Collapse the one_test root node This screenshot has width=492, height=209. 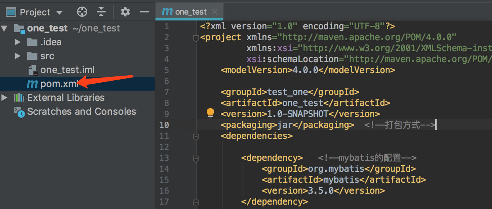4,28
